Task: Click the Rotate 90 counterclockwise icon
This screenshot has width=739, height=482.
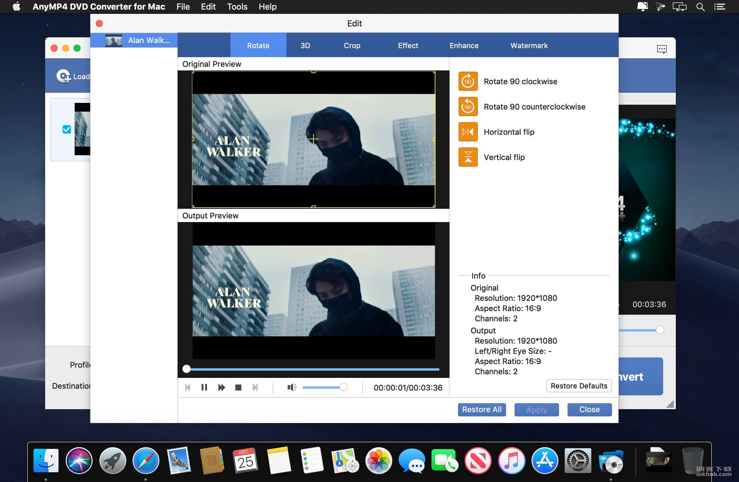Action: click(468, 107)
